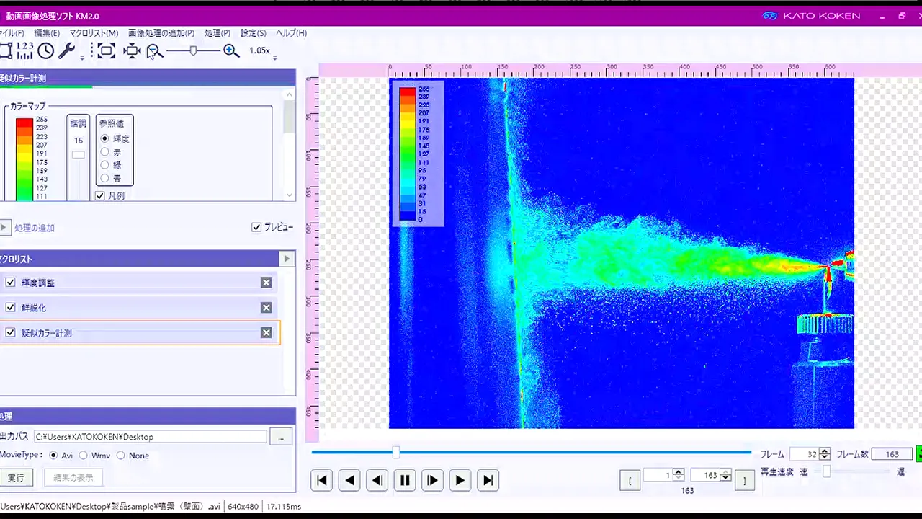Adjust the range start frame spinner
Screen dimensions: 922x519
[679, 475]
